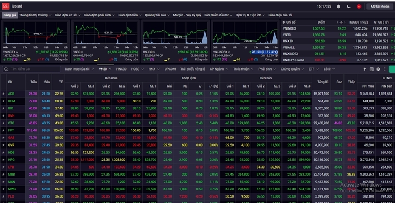Open the HOSE board dropdown

(x=137, y=69)
